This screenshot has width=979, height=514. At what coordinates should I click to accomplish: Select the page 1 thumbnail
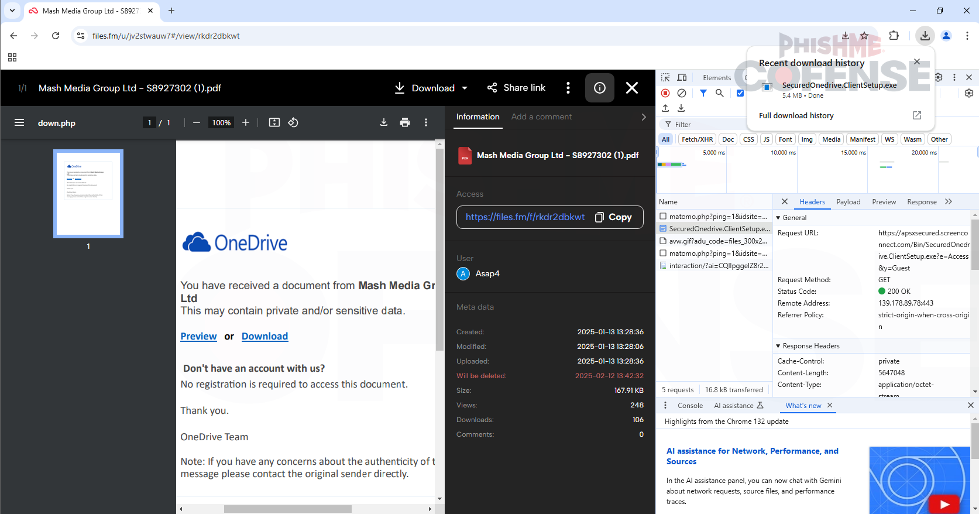pyautogui.click(x=88, y=194)
